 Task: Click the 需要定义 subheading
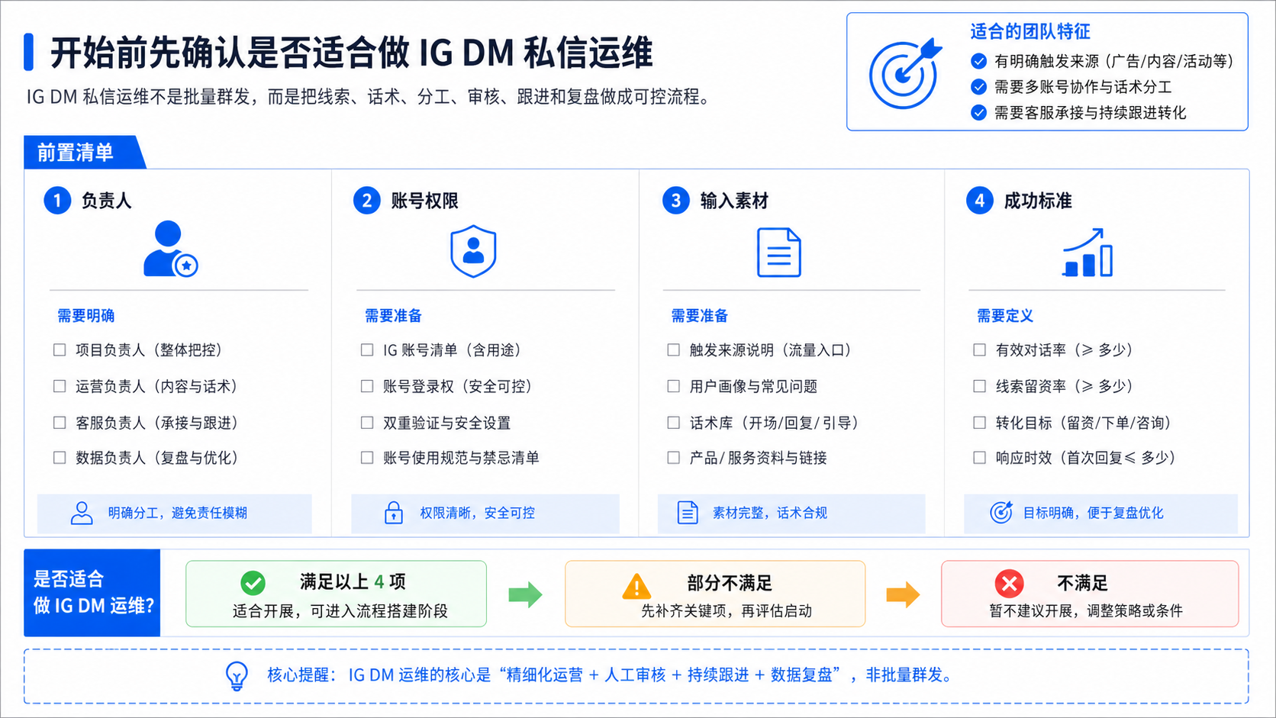pyautogui.click(x=1005, y=316)
